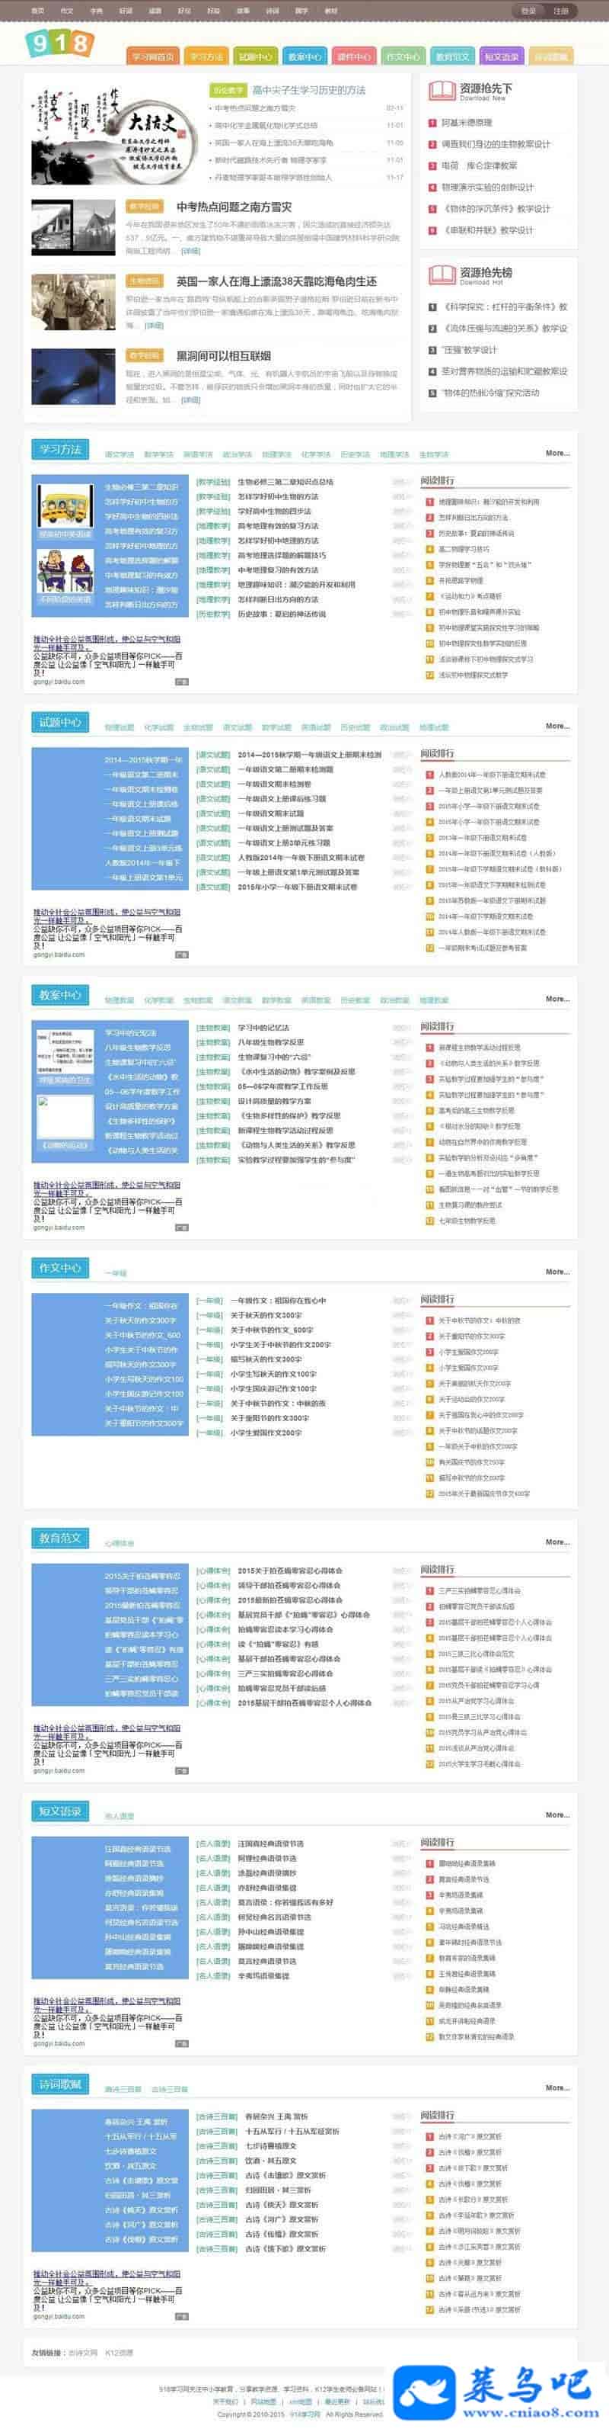Click the 资源抢先榜 book icon

[x=442, y=275]
